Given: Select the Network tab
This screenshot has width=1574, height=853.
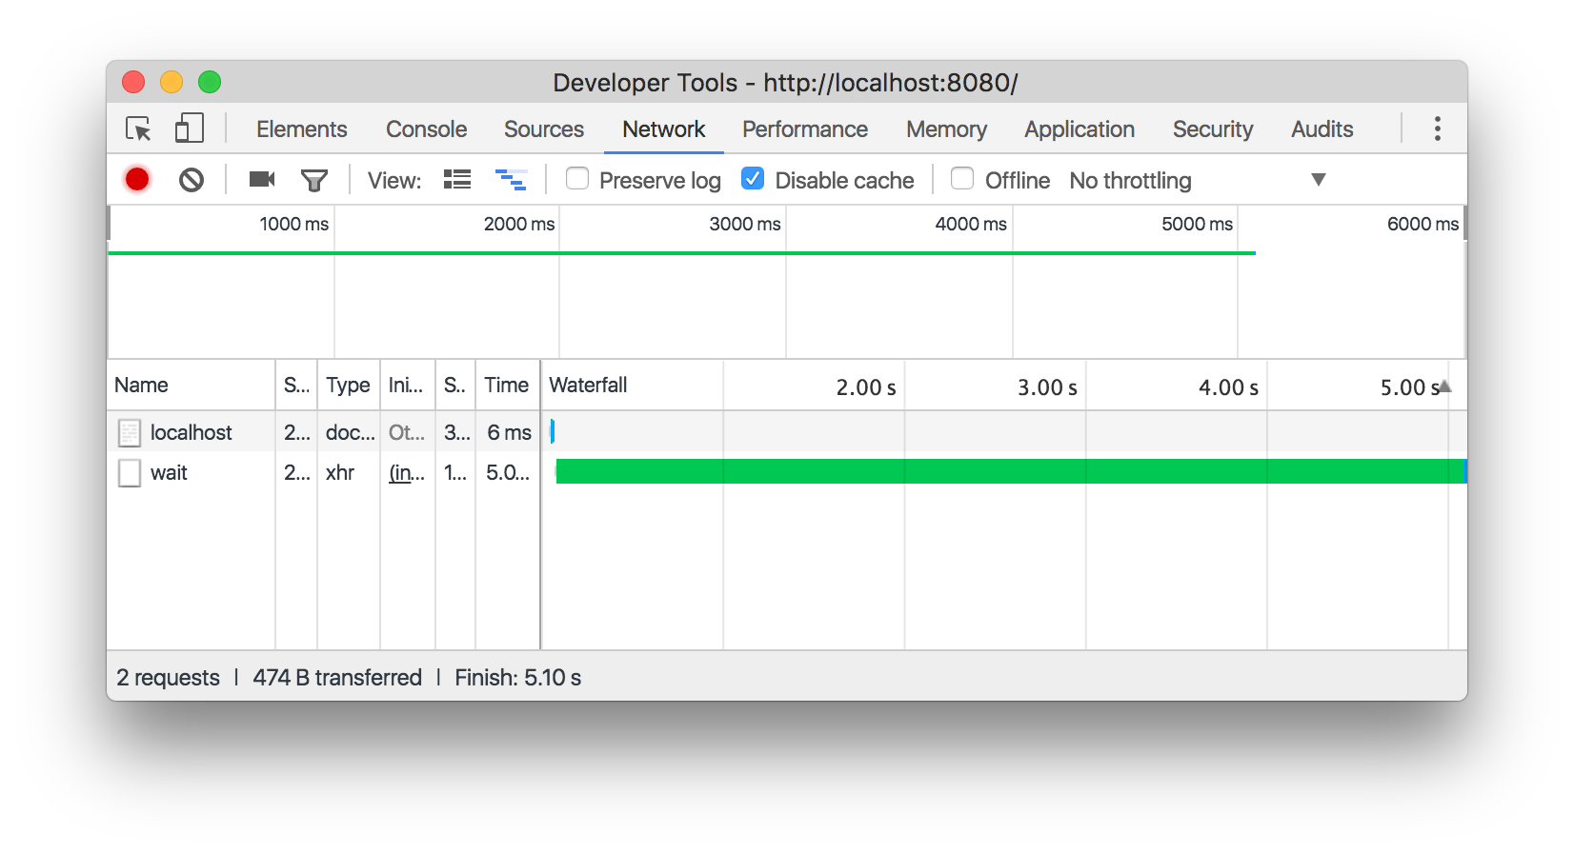Looking at the screenshot, I should point(664,129).
